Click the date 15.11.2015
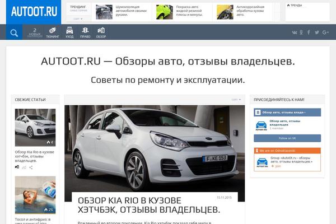The height and width of the screenshot is (224, 336). (224, 198)
